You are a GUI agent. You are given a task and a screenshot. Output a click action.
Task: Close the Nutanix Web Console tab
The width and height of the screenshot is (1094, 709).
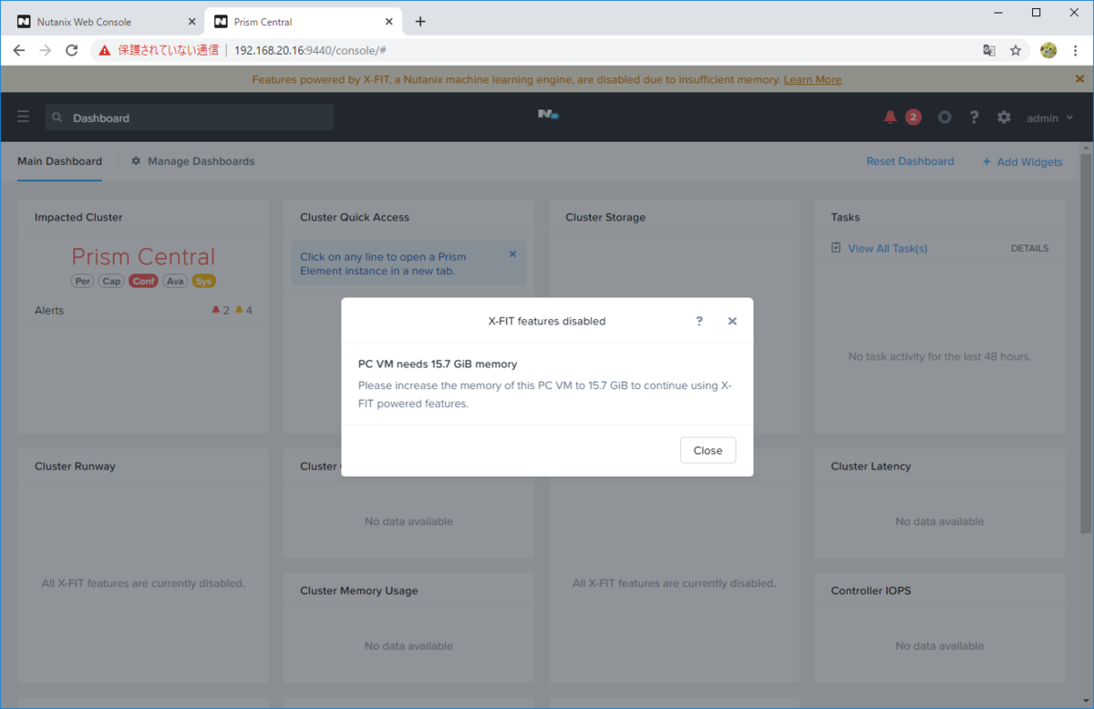click(192, 21)
